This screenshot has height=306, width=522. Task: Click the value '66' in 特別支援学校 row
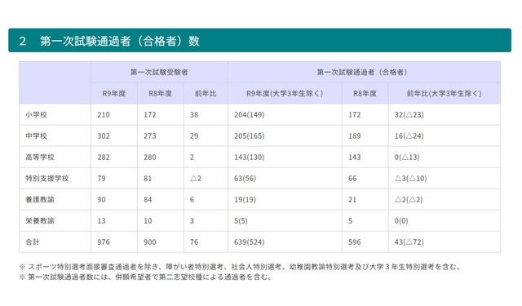(352, 179)
